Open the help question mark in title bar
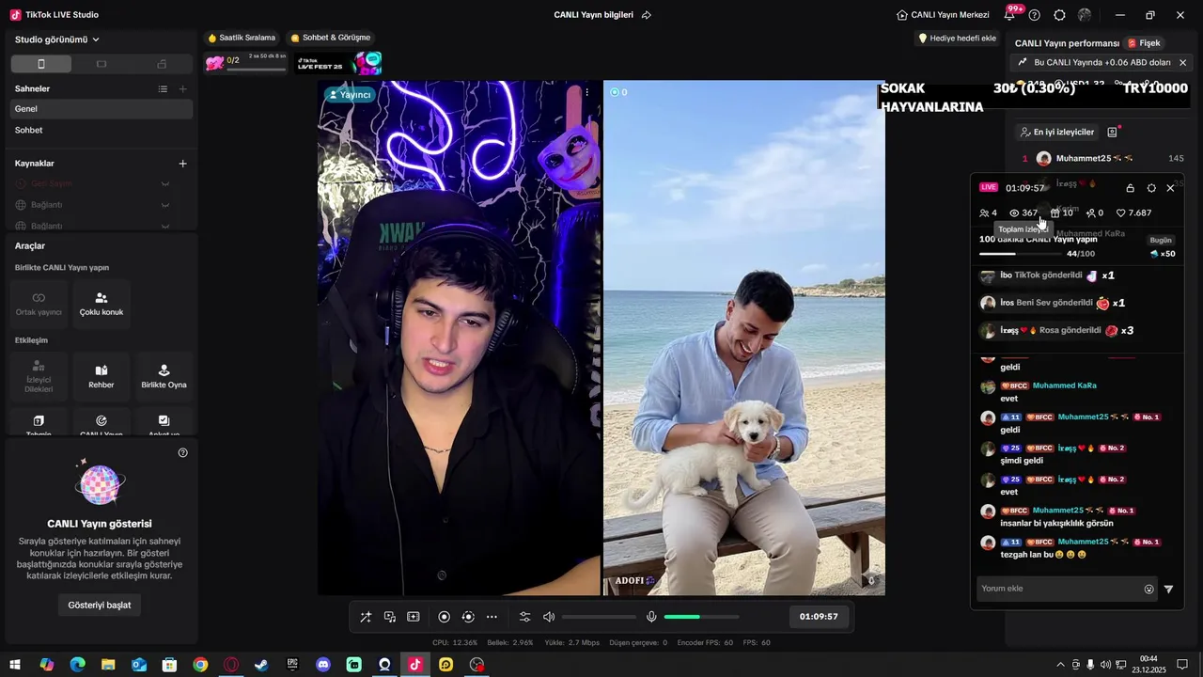This screenshot has width=1203, height=677. pos(1035,15)
